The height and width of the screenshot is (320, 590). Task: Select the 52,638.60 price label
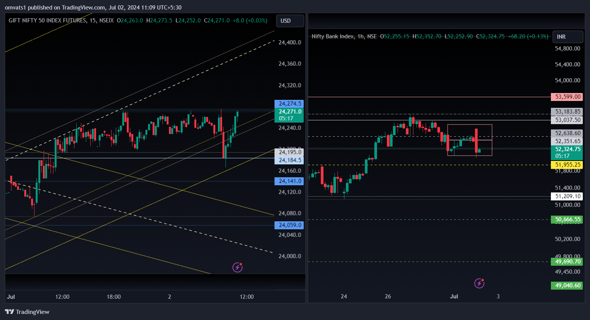pos(567,133)
